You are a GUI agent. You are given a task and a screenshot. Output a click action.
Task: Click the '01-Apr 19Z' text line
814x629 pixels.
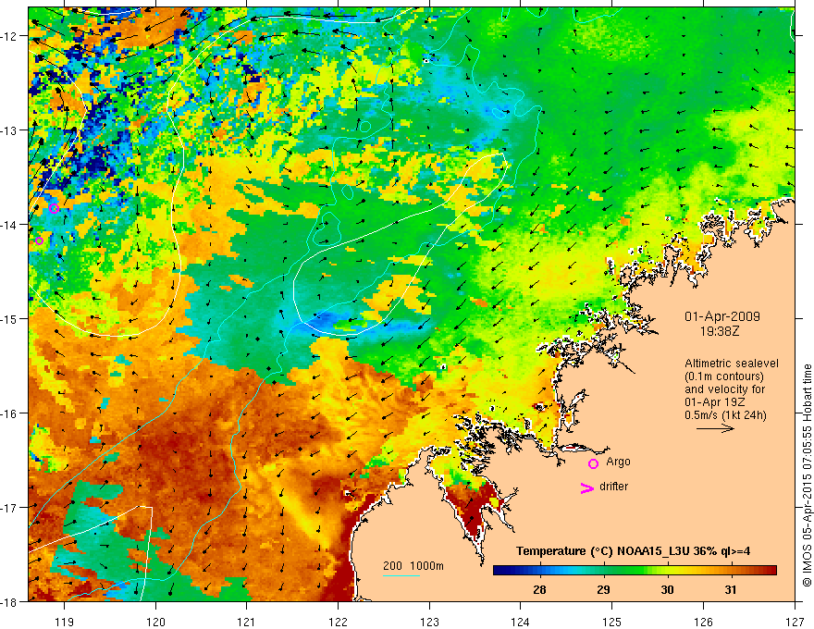(x=715, y=401)
